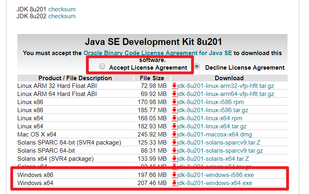Click the 245.92 MB file size cell

tap(152, 134)
